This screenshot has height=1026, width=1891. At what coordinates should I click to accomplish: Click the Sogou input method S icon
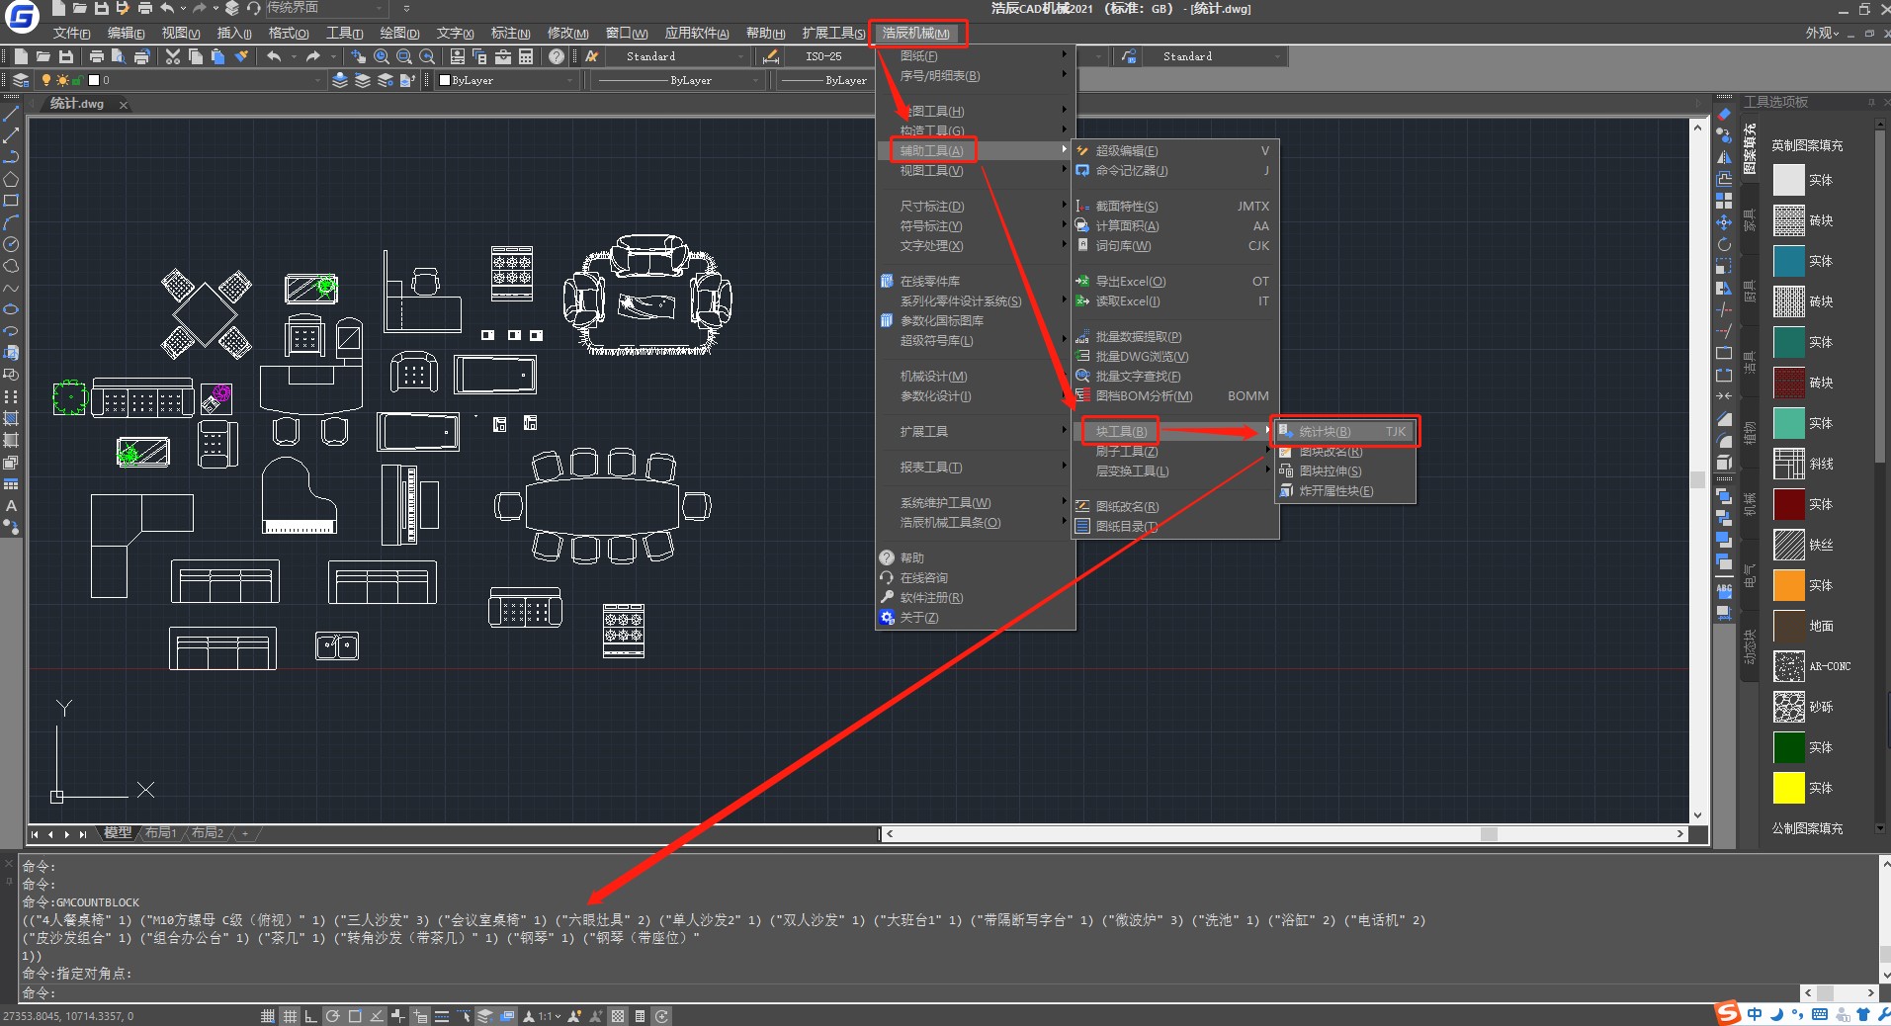pos(1728,1013)
